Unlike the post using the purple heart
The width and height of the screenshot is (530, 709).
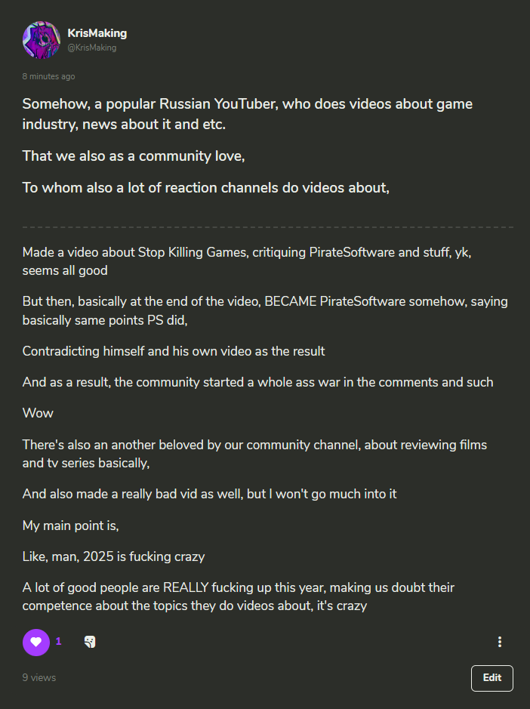pos(36,642)
